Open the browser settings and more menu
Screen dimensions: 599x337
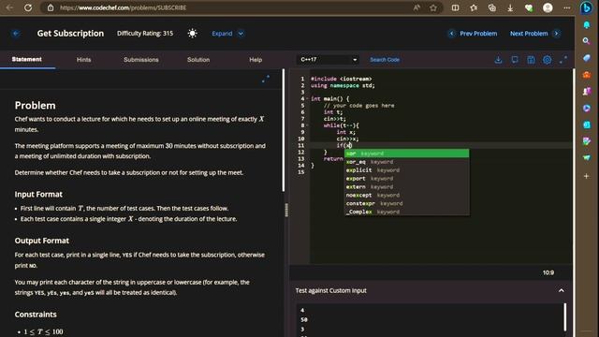pos(566,7)
